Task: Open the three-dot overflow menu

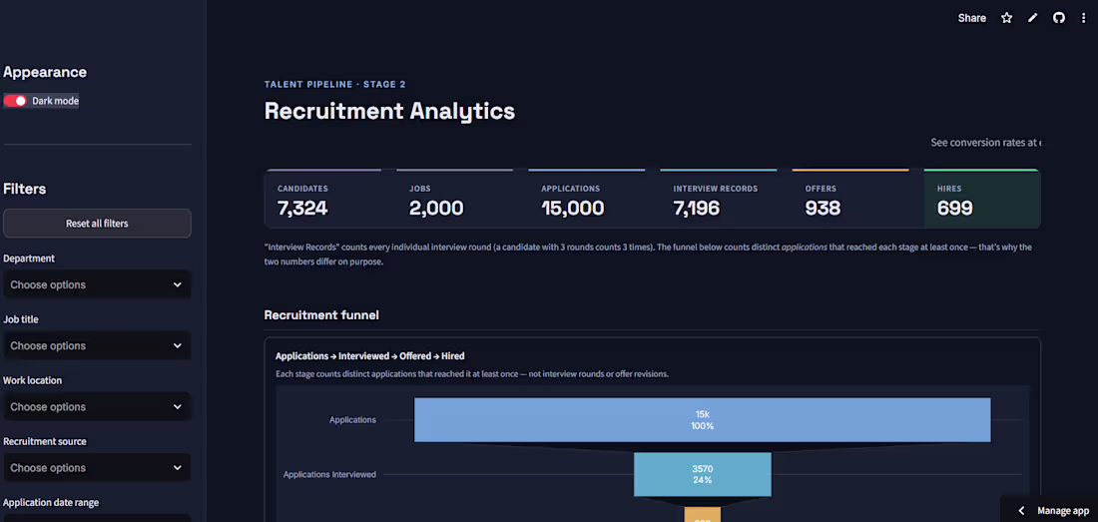Action: coord(1084,18)
